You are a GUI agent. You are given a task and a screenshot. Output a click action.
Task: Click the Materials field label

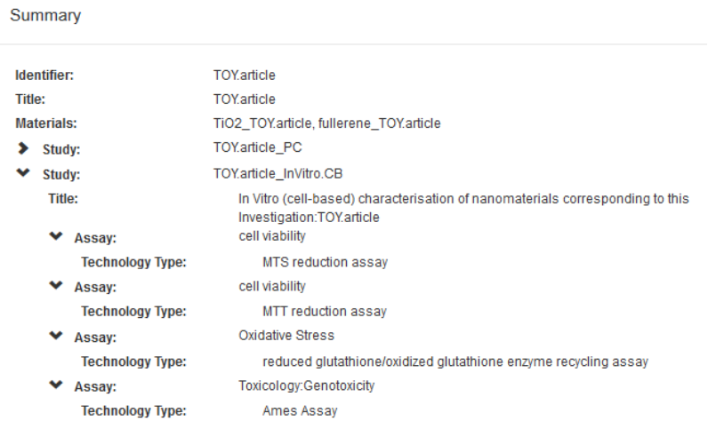click(x=46, y=123)
